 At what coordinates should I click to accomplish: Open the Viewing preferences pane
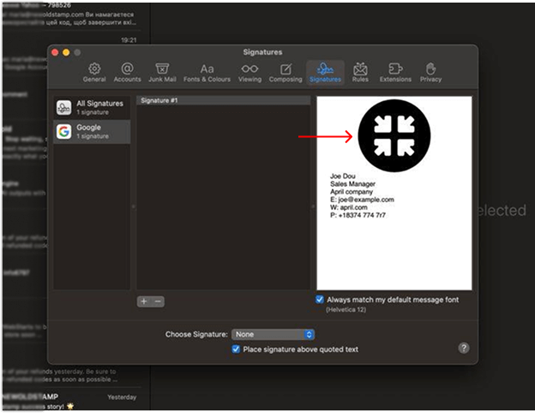(x=249, y=73)
